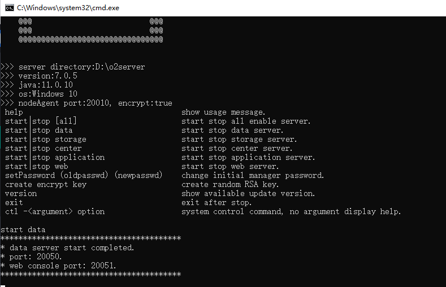446x287 pixels.
Task: Open the cmd.exe system menu icon
Action: (x=9, y=8)
